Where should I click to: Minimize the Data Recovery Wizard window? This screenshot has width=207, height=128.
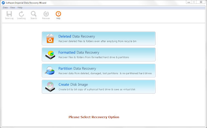(x=189, y=2)
